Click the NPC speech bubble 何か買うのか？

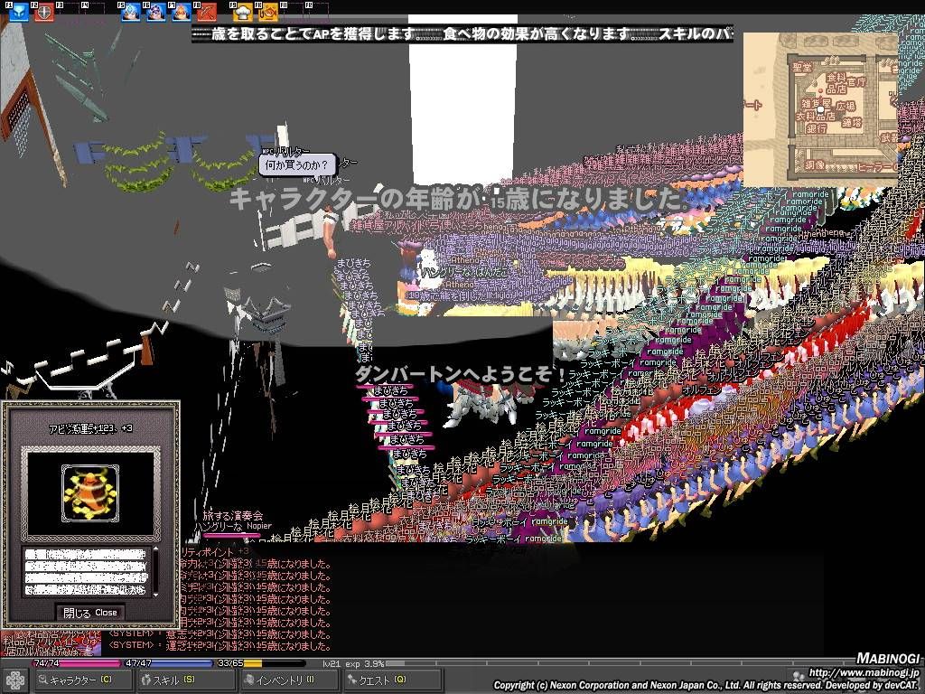pyautogui.click(x=296, y=165)
